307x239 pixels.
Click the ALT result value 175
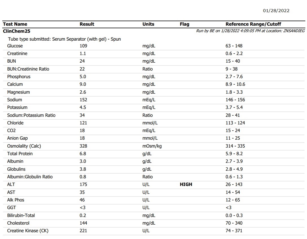83,185
